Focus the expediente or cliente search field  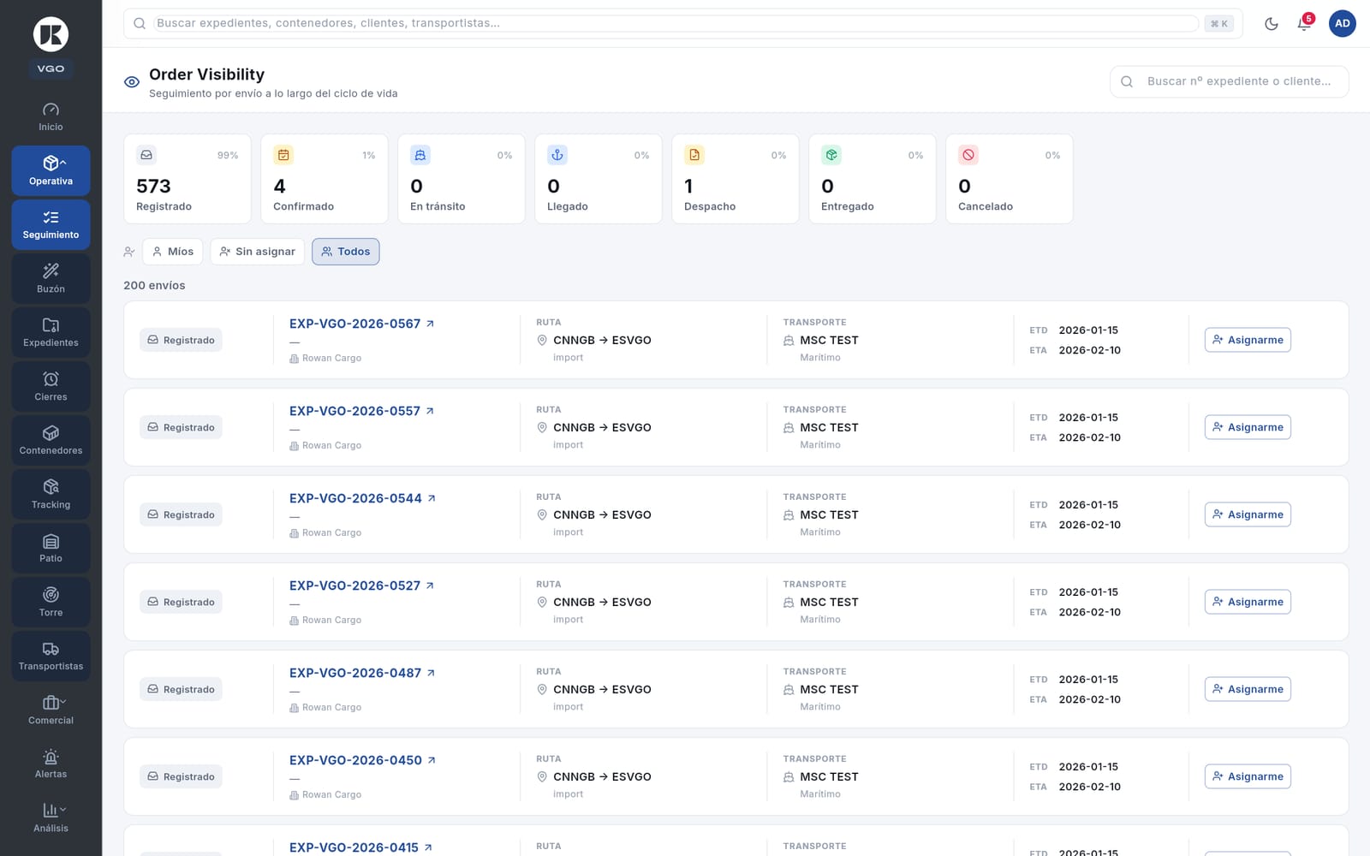pyautogui.click(x=1229, y=81)
